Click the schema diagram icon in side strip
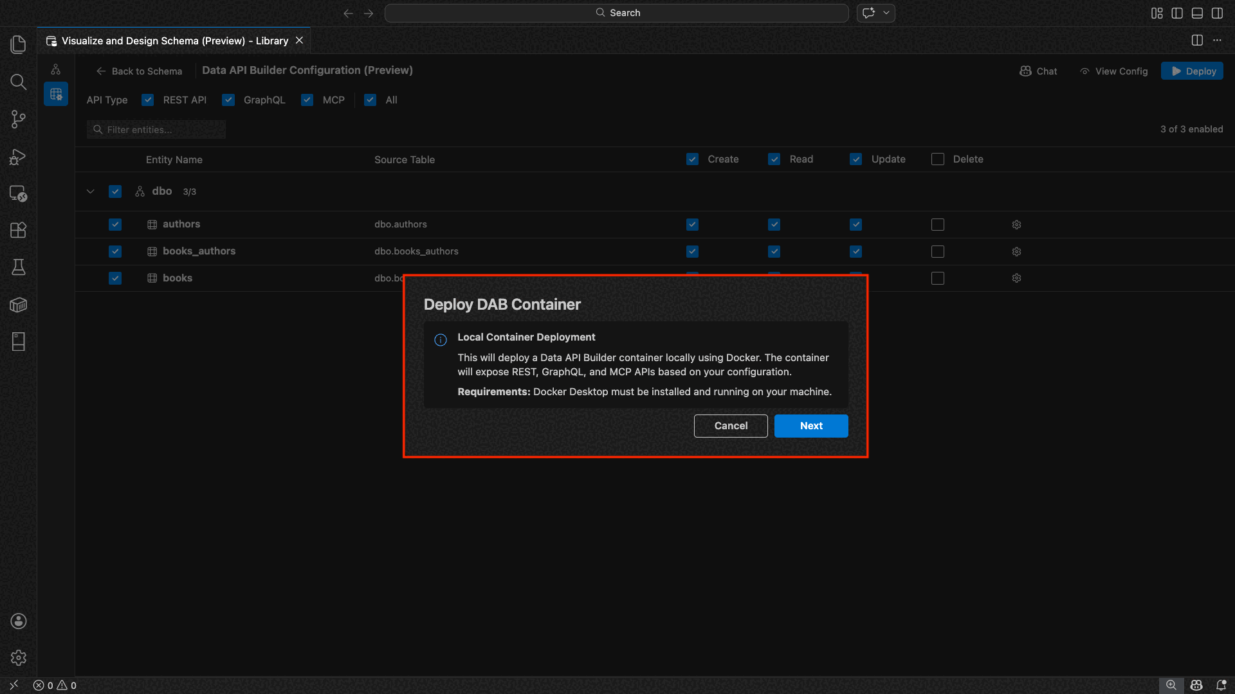 click(x=56, y=69)
